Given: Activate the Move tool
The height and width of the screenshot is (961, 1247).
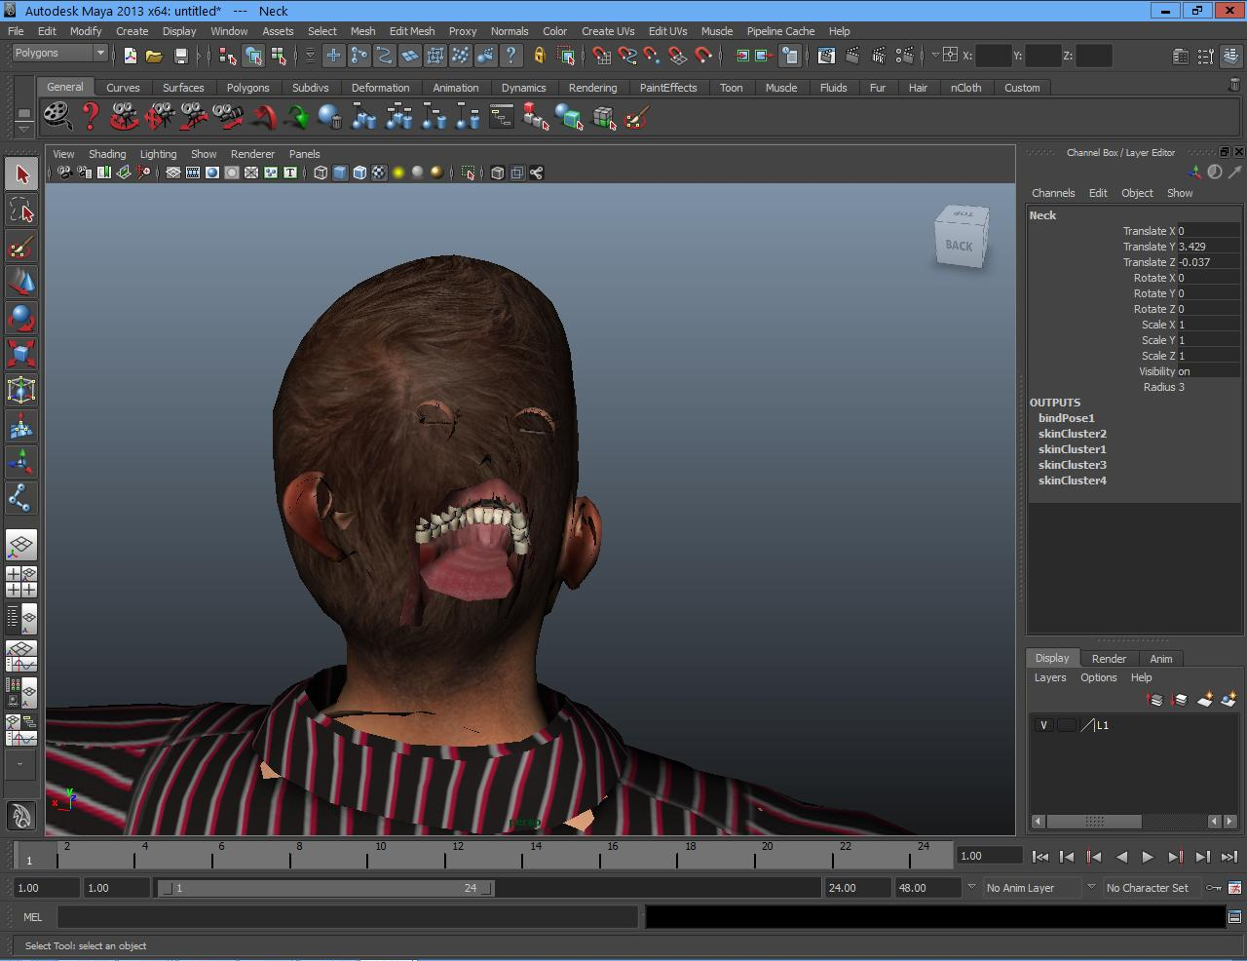Looking at the screenshot, I should (21, 283).
